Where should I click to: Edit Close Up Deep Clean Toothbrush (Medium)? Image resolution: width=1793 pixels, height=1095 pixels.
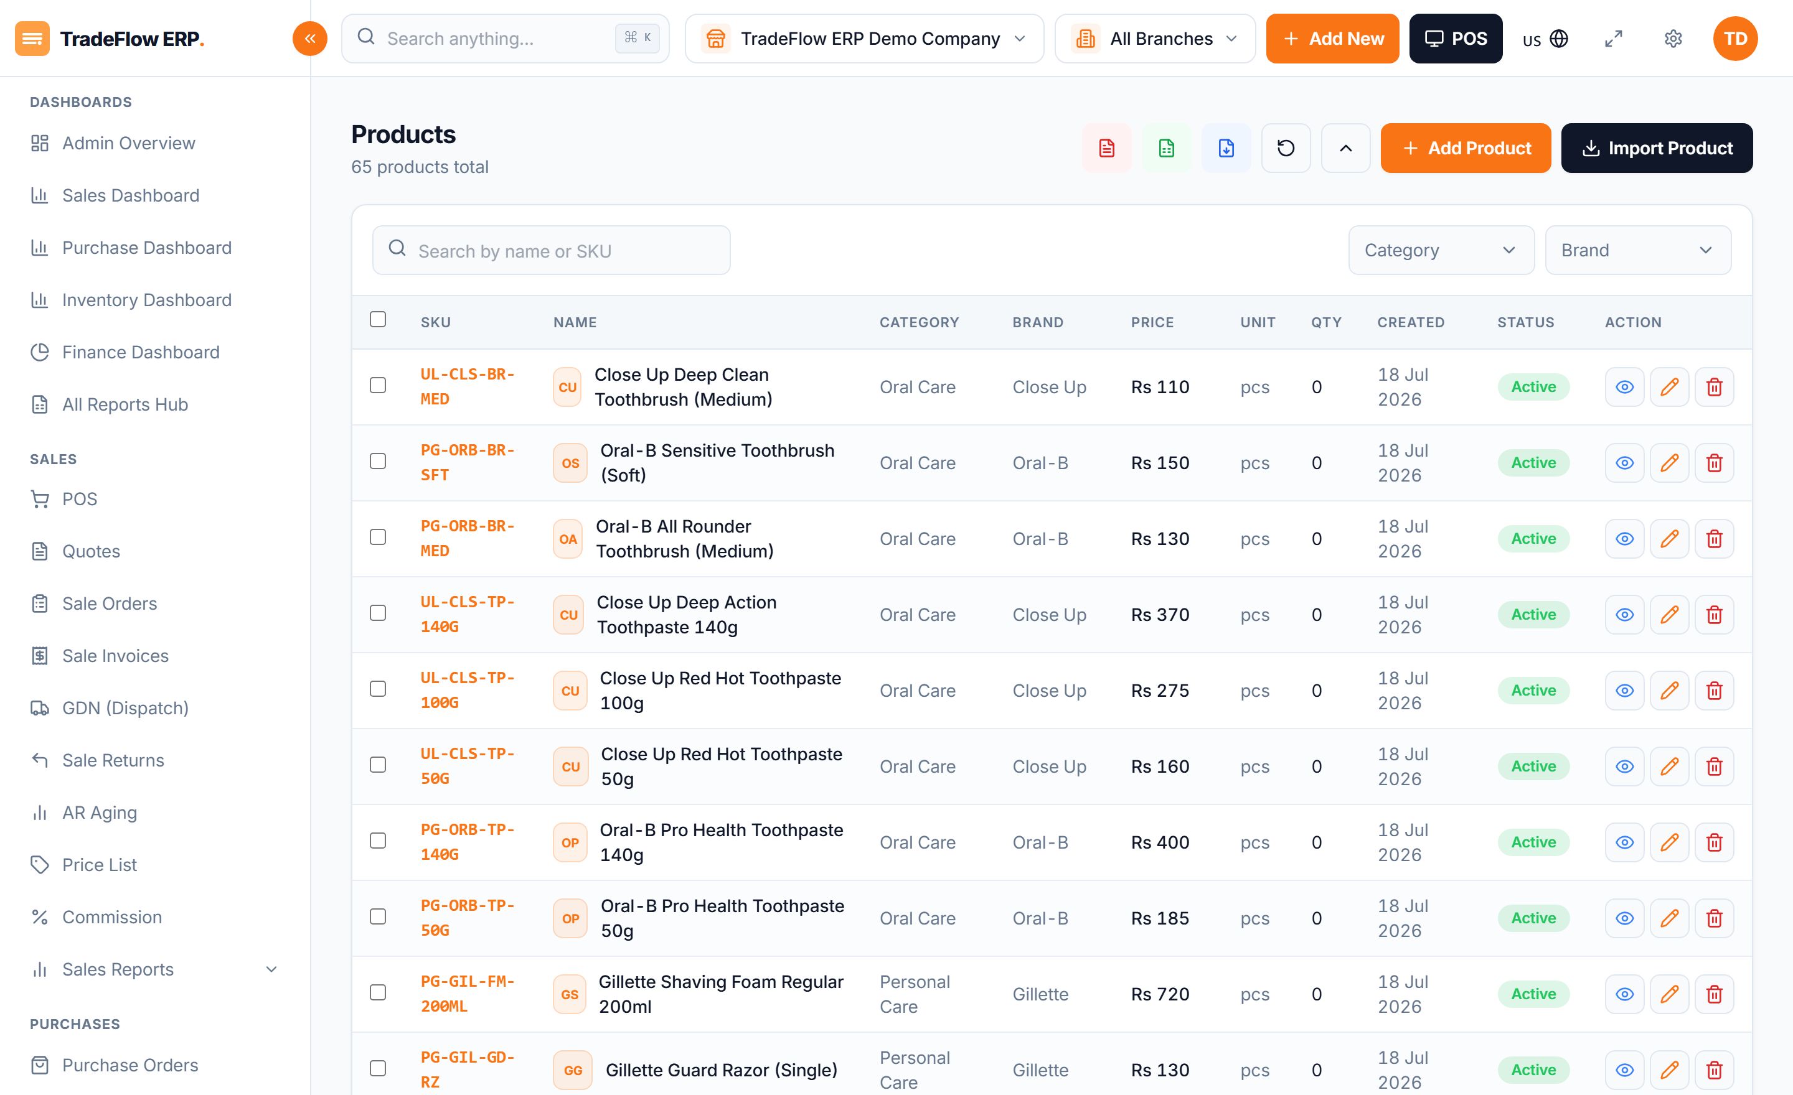tap(1669, 387)
